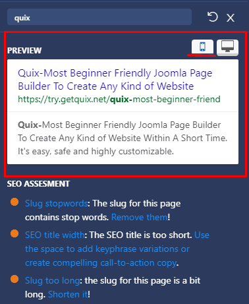The height and width of the screenshot is (304, 249).
Task: Switch to mobile phone preview
Action: (202, 47)
